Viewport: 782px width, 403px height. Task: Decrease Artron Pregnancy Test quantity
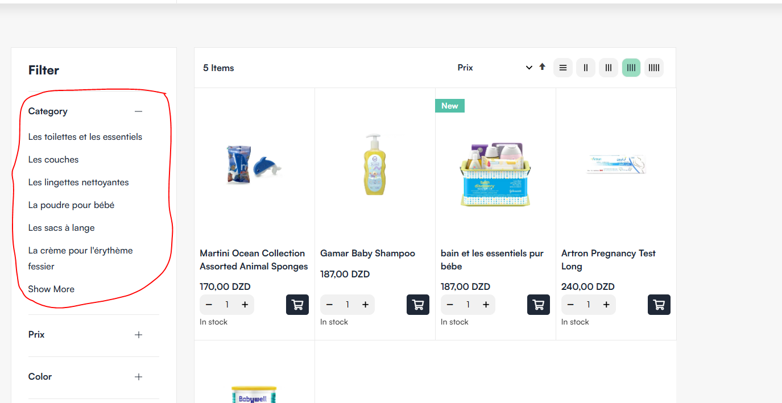pyautogui.click(x=570, y=304)
